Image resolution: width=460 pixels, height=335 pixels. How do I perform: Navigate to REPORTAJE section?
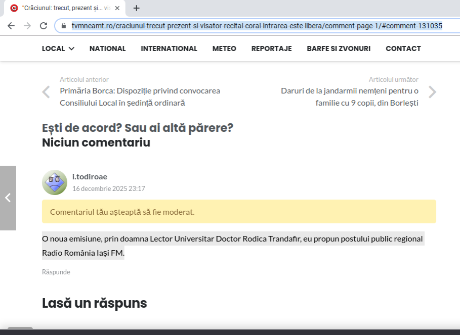point(271,49)
